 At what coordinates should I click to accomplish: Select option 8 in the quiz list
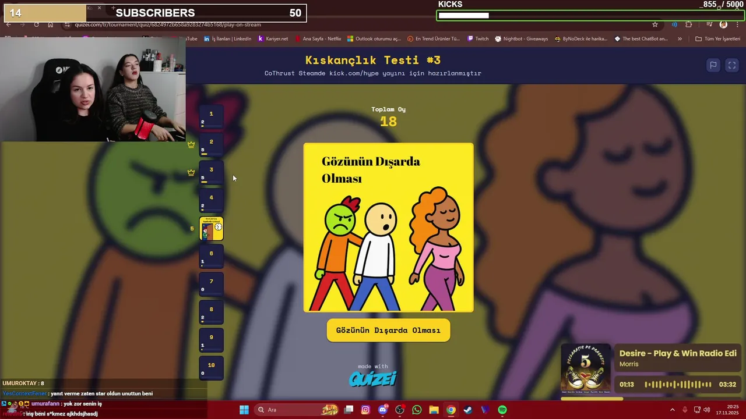click(211, 312)
